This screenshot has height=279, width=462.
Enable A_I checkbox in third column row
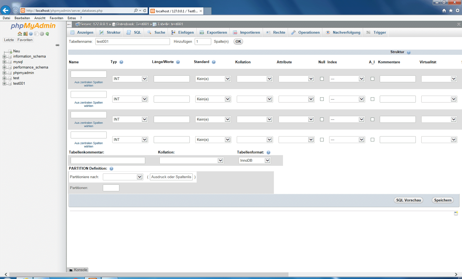pos(372,119)
